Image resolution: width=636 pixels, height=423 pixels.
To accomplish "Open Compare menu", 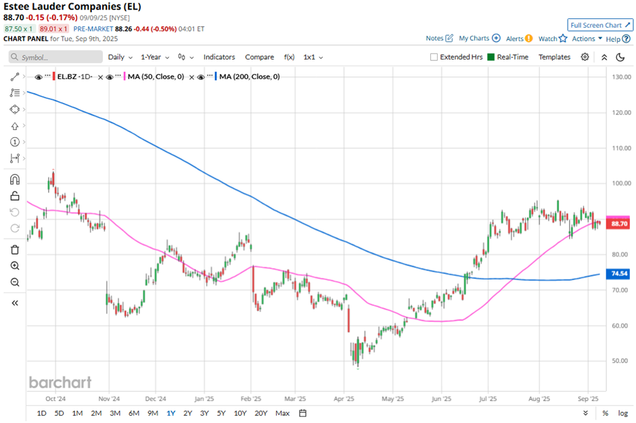I will tap(259, 57).
